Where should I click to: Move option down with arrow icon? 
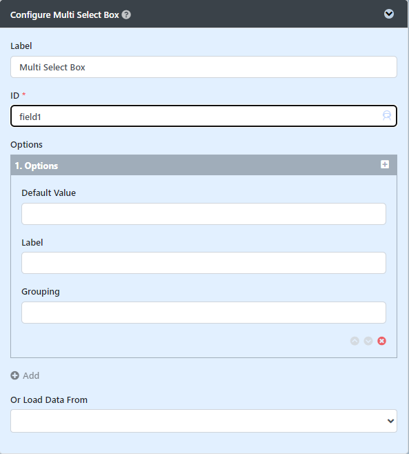tap(368, 341)
